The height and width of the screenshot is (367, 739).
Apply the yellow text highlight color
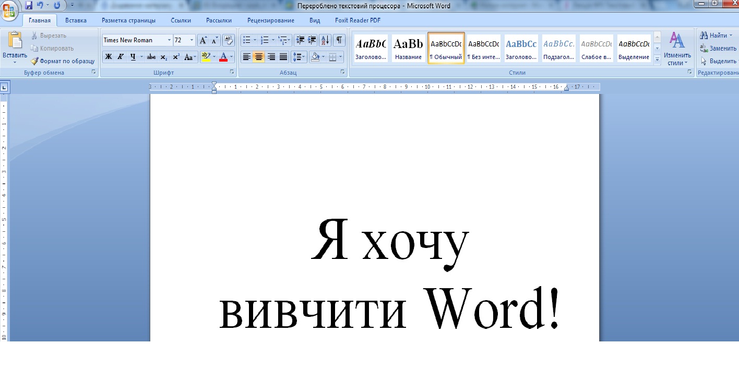(x=205, y=57)
